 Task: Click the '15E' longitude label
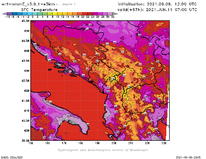(31, 143)
